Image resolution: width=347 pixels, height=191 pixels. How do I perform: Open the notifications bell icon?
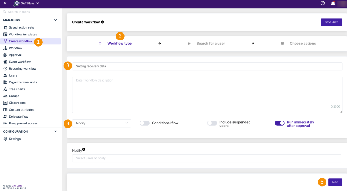333,3
